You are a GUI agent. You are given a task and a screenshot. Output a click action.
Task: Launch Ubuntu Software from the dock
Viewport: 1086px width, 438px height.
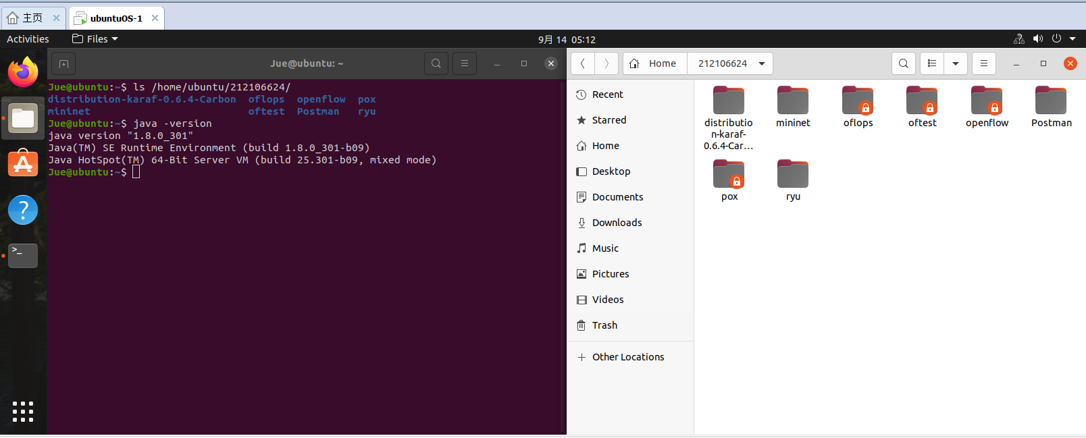(x=23, y=164)
